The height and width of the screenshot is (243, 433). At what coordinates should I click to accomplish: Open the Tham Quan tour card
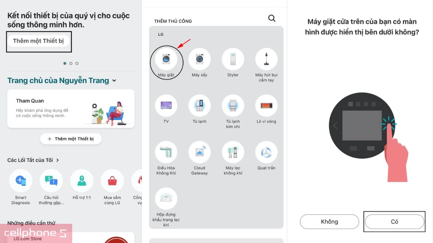71,109
